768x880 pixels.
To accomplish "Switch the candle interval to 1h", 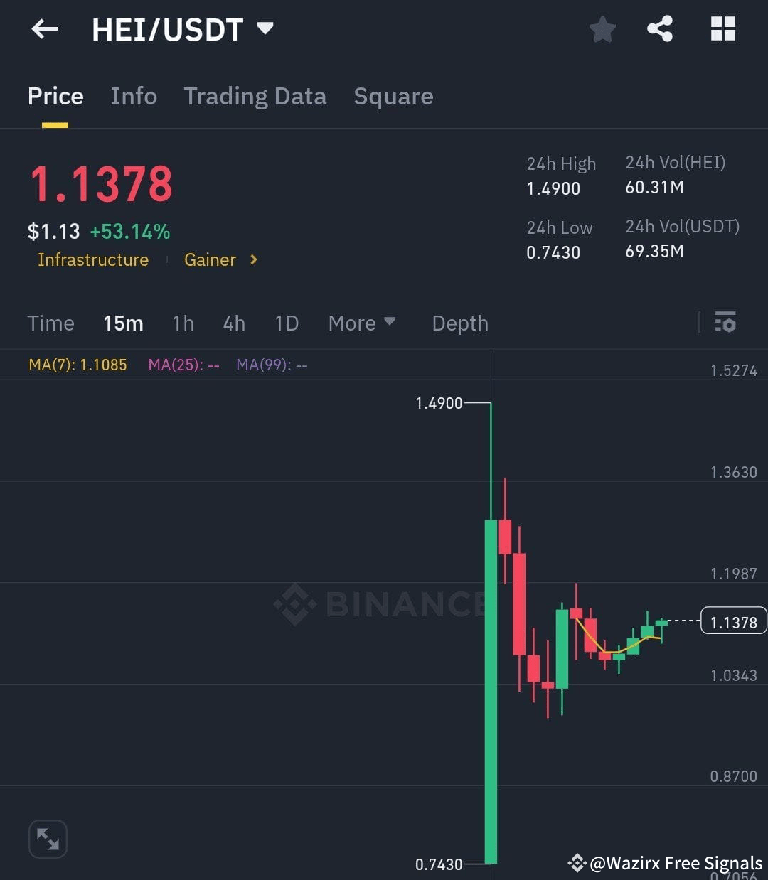I will click(x=183, y=323).
